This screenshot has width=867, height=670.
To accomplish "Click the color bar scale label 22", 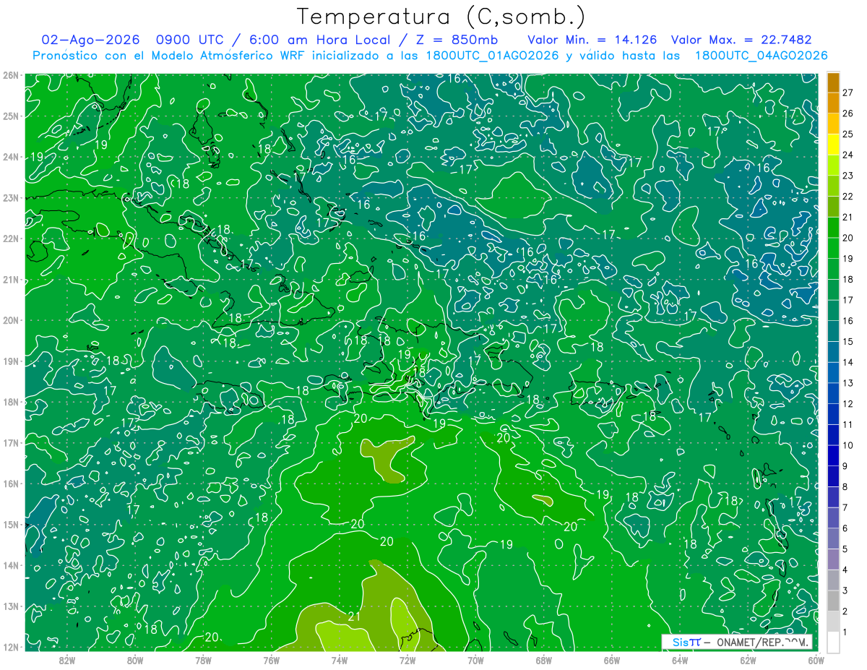I will 849,197.
